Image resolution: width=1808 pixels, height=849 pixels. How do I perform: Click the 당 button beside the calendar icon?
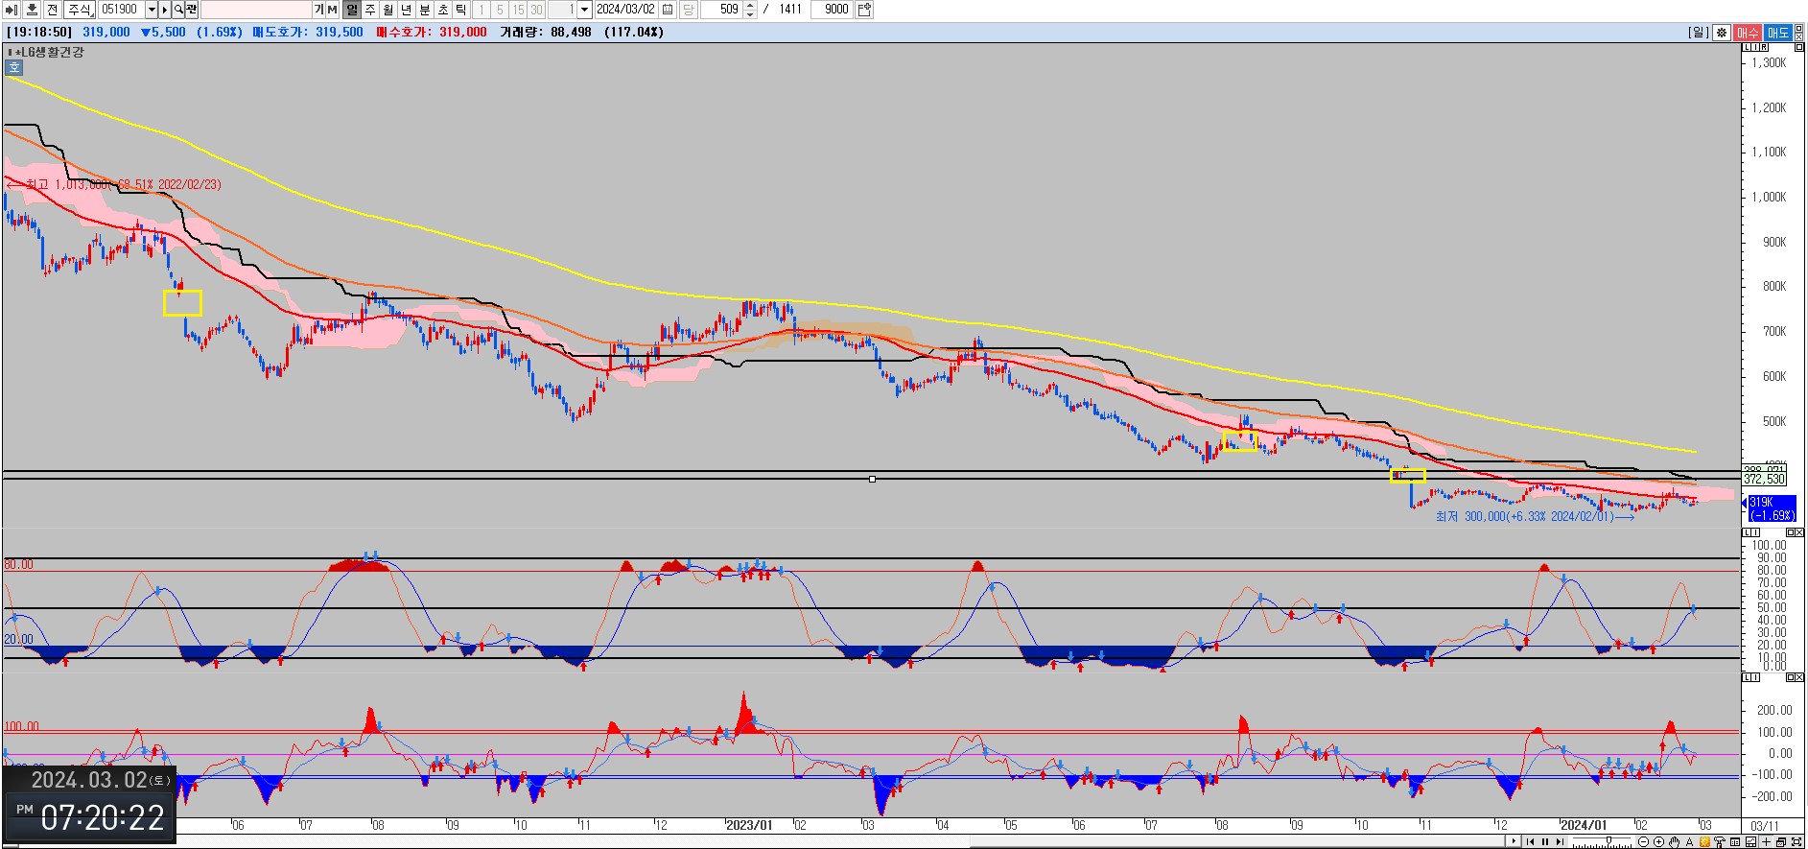tap(689, 10)
